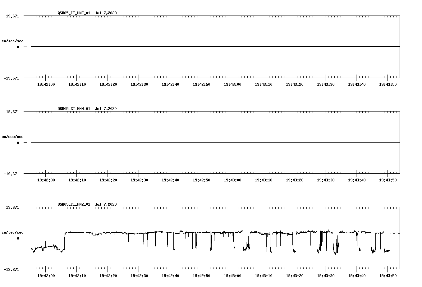Screen dimensions: 422x287
Task: Click 19:42:10 time label under HNN plot
Action: click(x=77, y=180)
